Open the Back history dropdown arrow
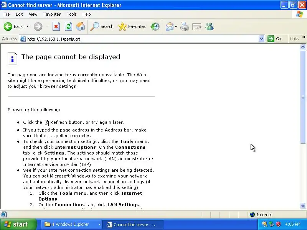This screenshot has height=230, width=307. point(27,26)
